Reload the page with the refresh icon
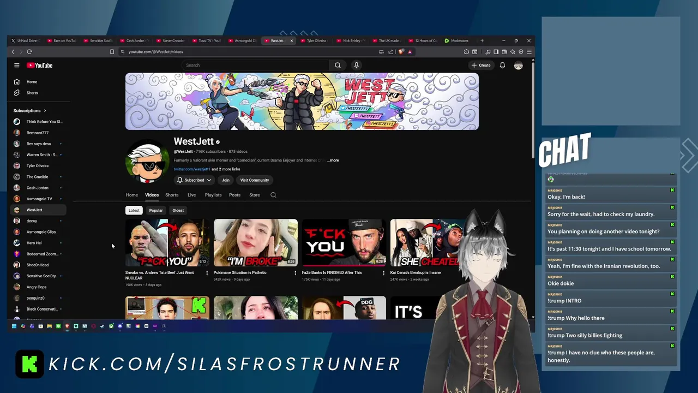The height and width of the screenshot is (393, 698). point(29,52)
